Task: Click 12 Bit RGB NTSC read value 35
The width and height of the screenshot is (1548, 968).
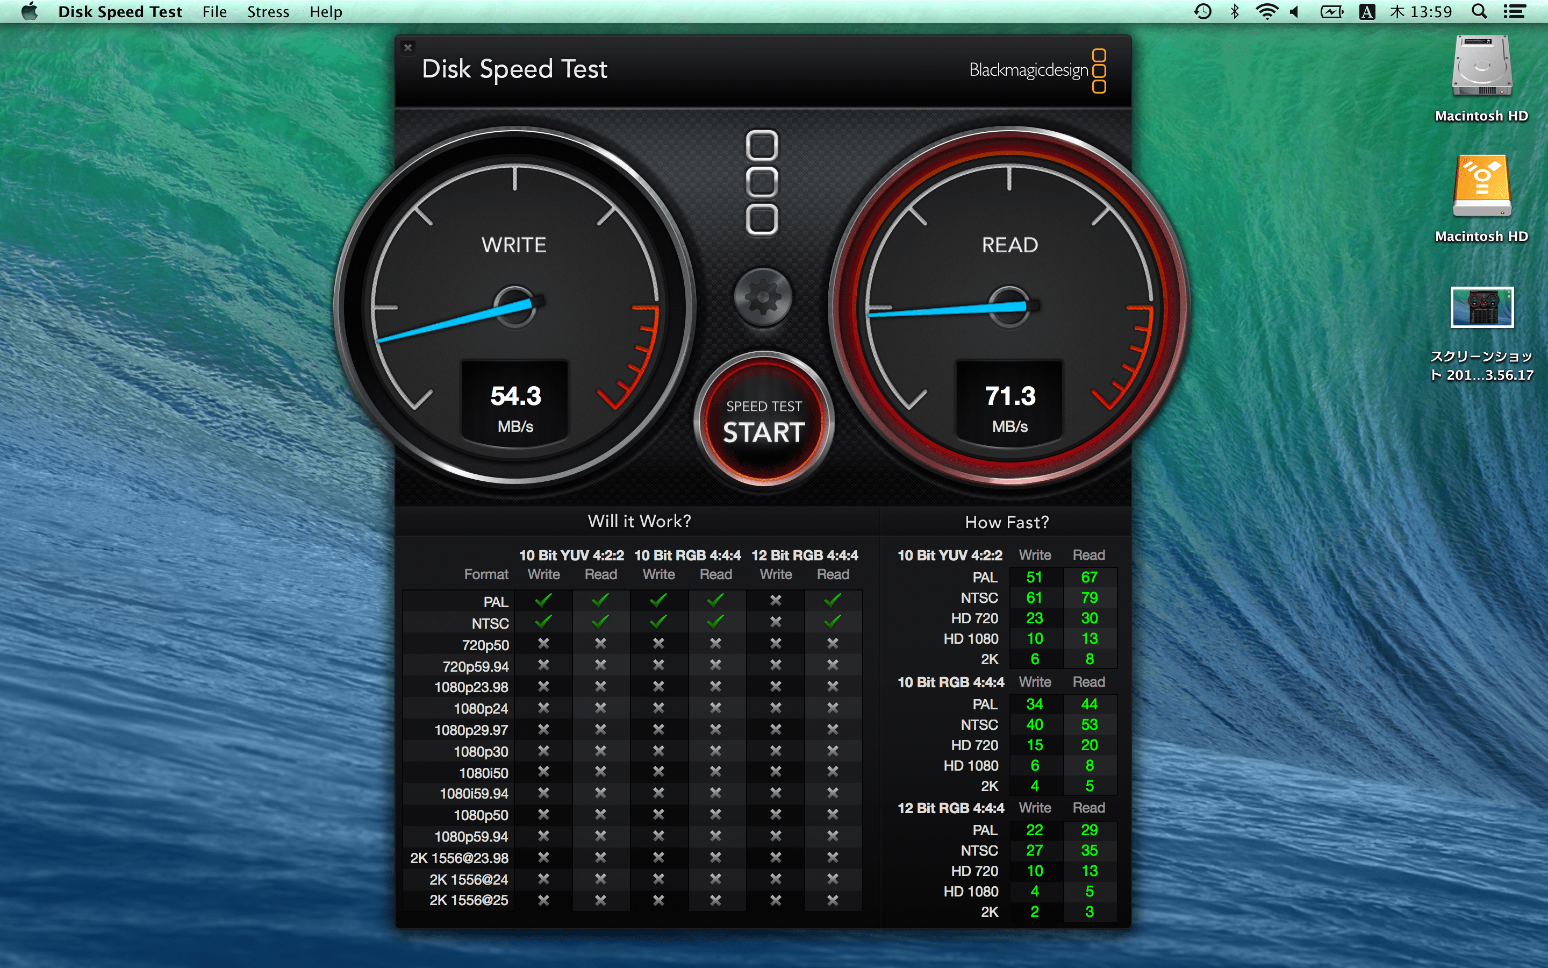Action: point(1090,851)
